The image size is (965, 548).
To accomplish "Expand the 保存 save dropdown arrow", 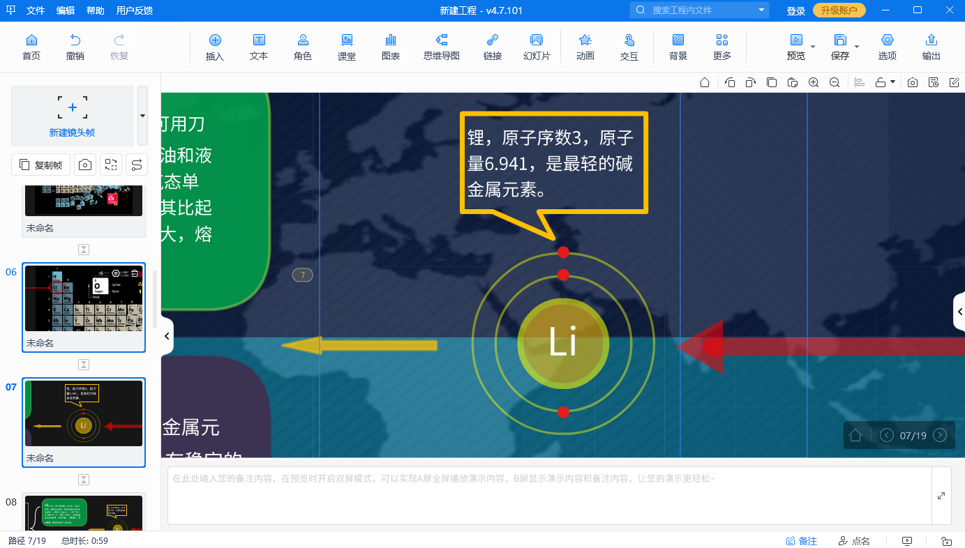I will click(x=857, y=46).
